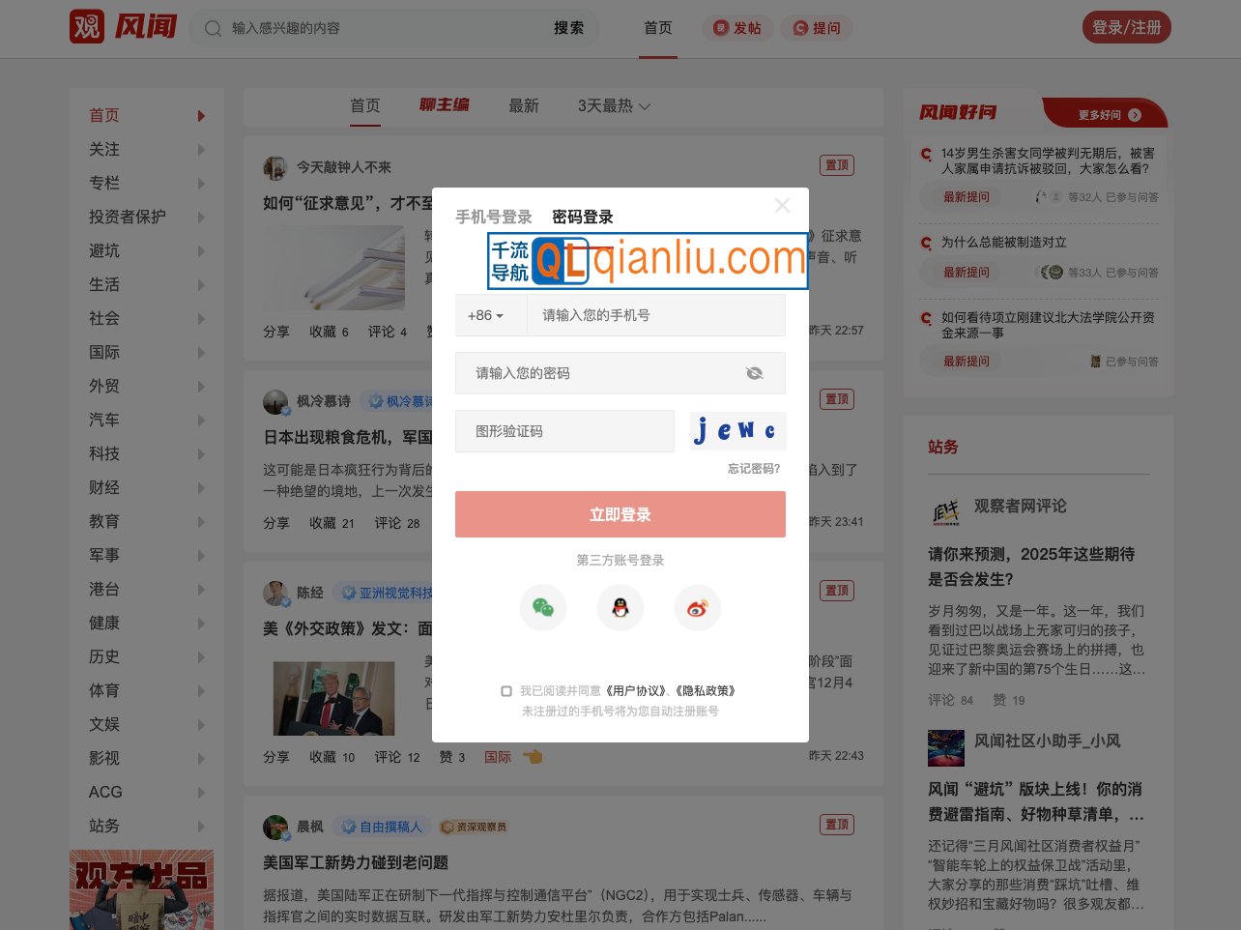Toggle password visibility with the eye icon
Image resolution: width=1241 pixels, height=930 pixels.
click(x=754, y=373)
